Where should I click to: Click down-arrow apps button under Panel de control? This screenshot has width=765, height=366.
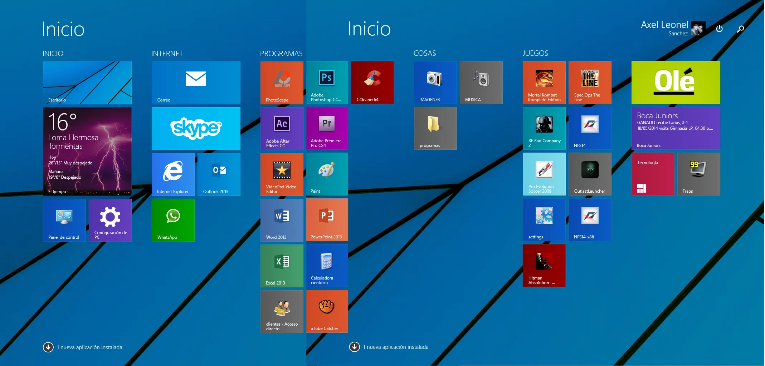(x=48, y=347)
